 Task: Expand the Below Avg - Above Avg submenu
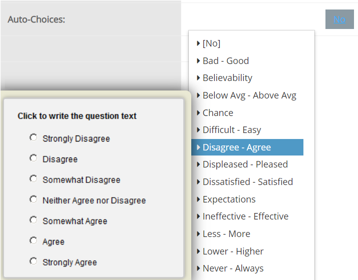pyautogui.click(x=249, y=95)
